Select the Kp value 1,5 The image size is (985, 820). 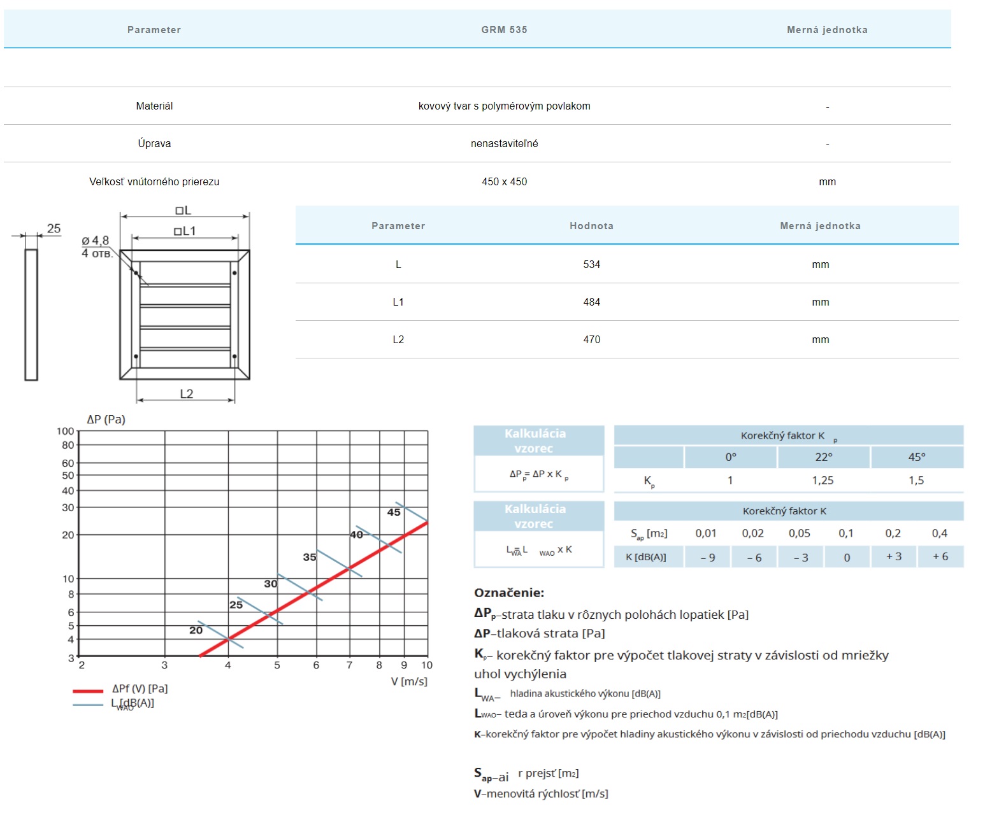(x=916, y=481)
